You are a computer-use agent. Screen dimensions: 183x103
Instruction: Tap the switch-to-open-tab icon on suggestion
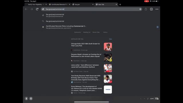click(x=158, y=27)
